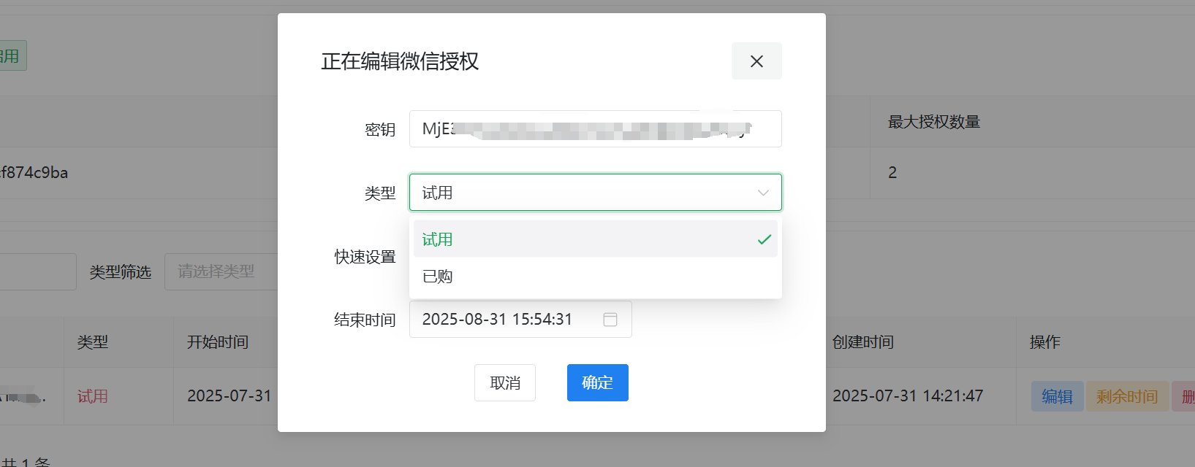Click the blue 编辑 action button
The image size is (1195, 467).
click(x=1057, y=395)
